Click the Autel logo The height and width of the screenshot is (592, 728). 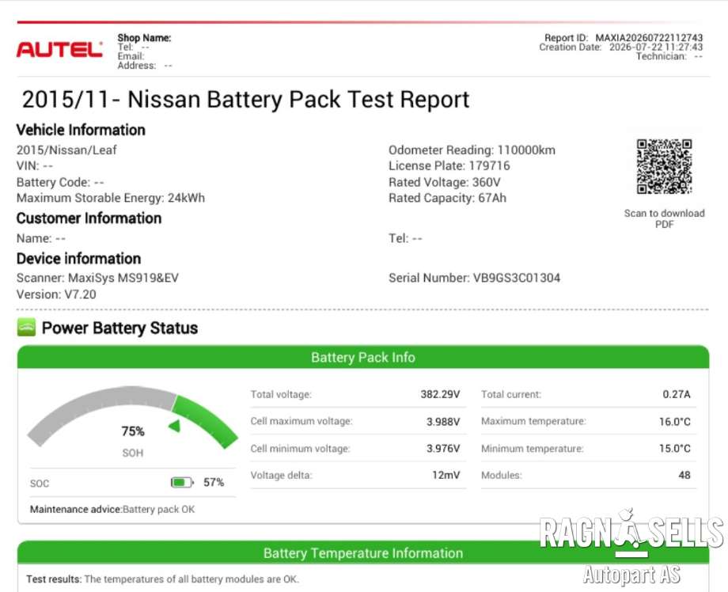pyautogui.click(x=59, y=50)
